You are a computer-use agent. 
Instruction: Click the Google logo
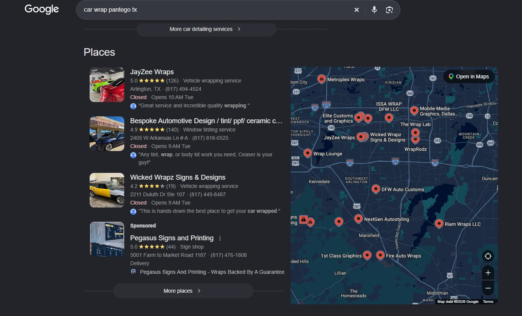[42, 9]
